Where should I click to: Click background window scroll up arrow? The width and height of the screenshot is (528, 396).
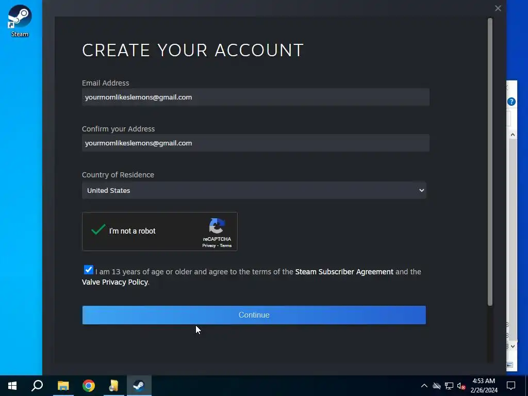coord(513,135)
